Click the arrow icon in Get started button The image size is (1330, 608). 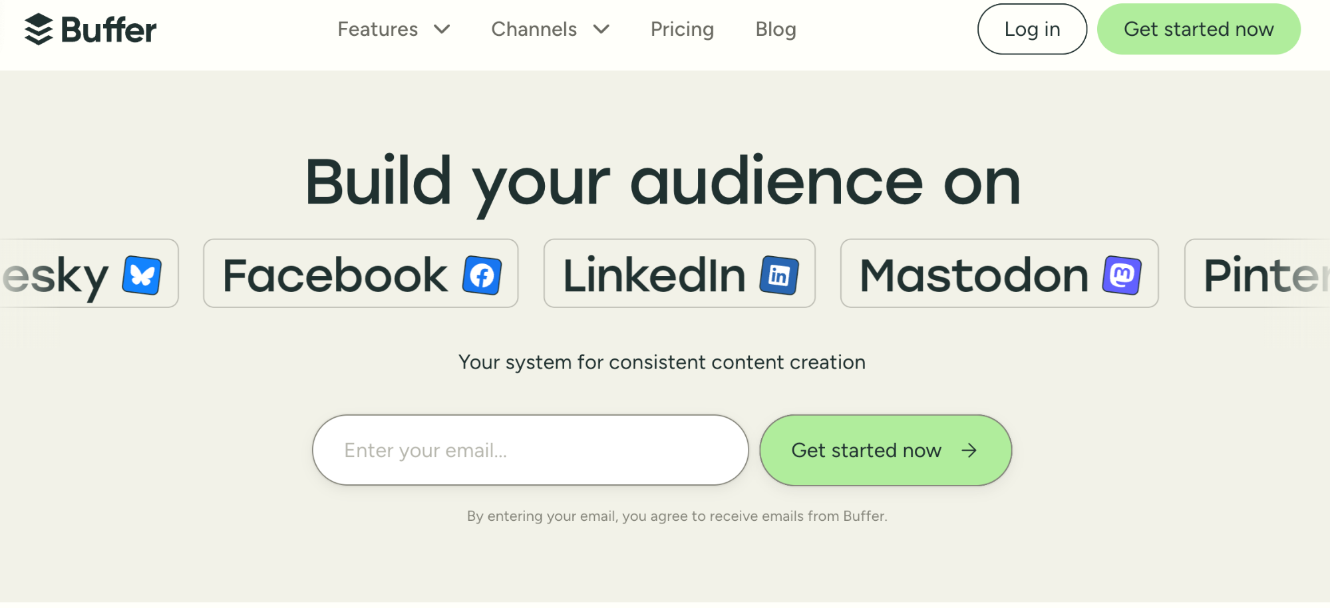click(969, 450)
